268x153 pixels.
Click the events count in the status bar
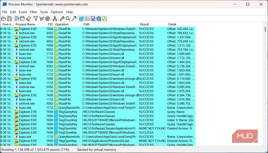click(x=35, y=149)
